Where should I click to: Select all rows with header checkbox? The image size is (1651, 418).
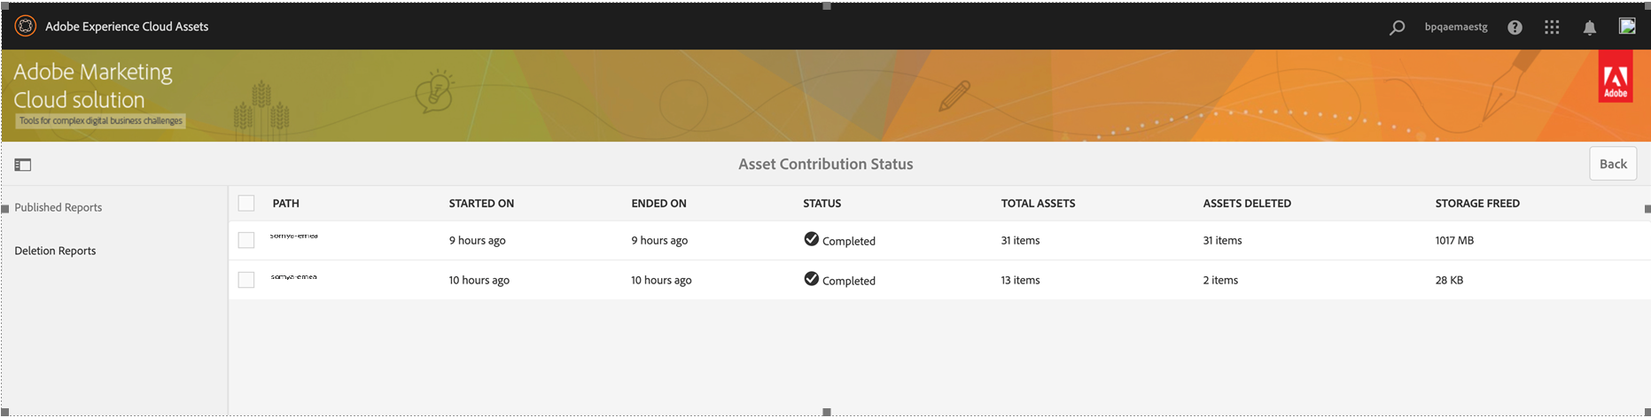246,204
